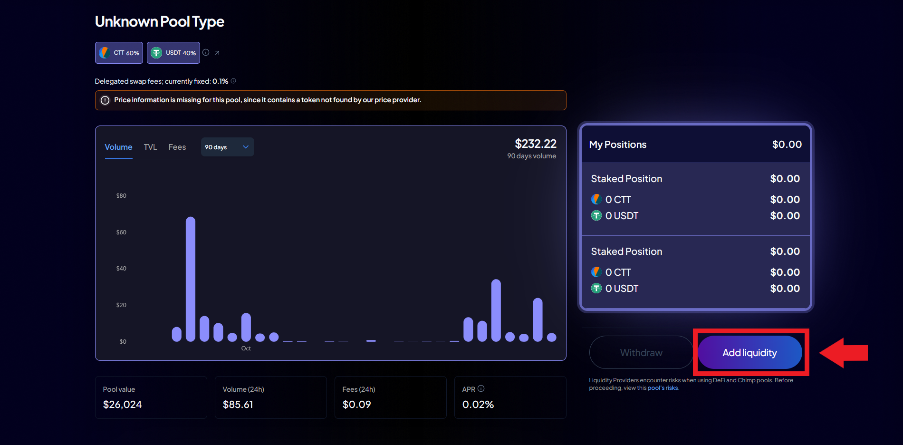This screenshot has height=445, width=903.
Task: Click the CTT token icon in pool header
Action: click(x=105, y=53)
